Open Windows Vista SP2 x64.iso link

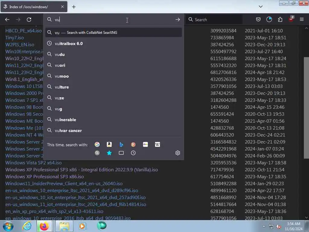(33, 163)
